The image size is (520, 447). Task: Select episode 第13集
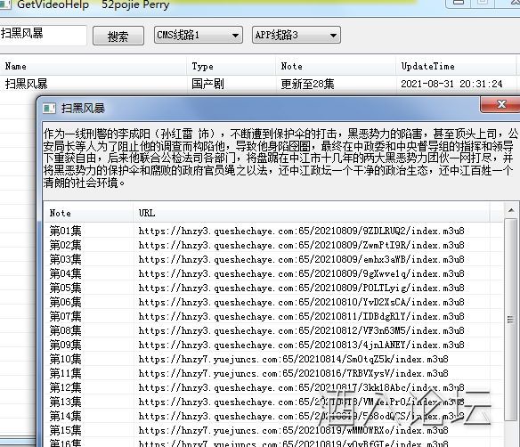66,402
